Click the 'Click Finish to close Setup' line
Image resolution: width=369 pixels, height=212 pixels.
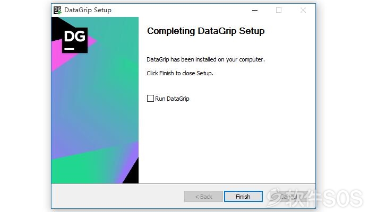click(x=180, y=73)
